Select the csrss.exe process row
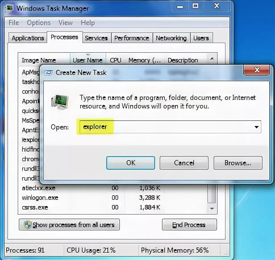 click(x=113, y=207)
